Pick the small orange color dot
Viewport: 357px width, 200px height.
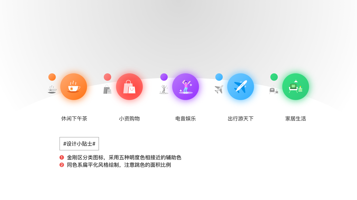coord(52,77)
